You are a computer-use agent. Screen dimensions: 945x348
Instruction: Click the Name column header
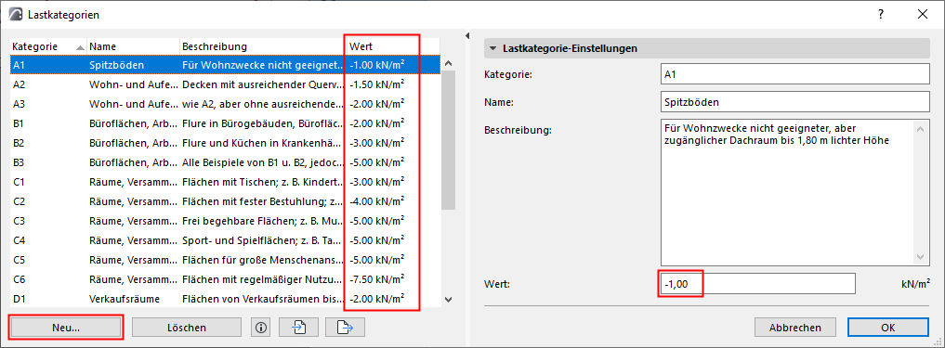pyautogui.click(x=133, y=46)
